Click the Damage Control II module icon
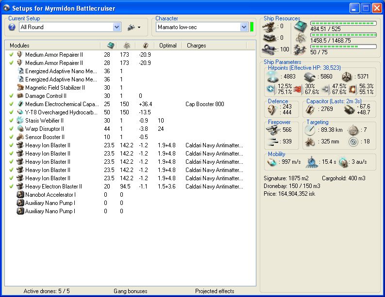Viewport: 385px width, 297px height. click(20, 96)
